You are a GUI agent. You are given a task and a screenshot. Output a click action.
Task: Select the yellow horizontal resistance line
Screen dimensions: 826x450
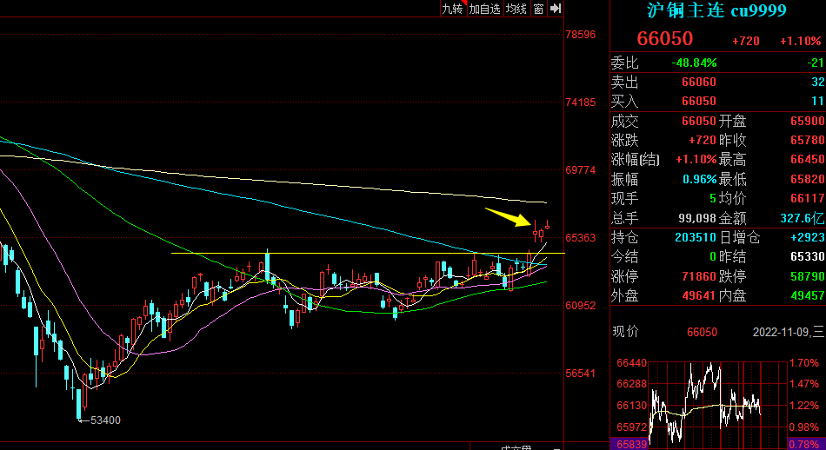click(x=368, y=253)
